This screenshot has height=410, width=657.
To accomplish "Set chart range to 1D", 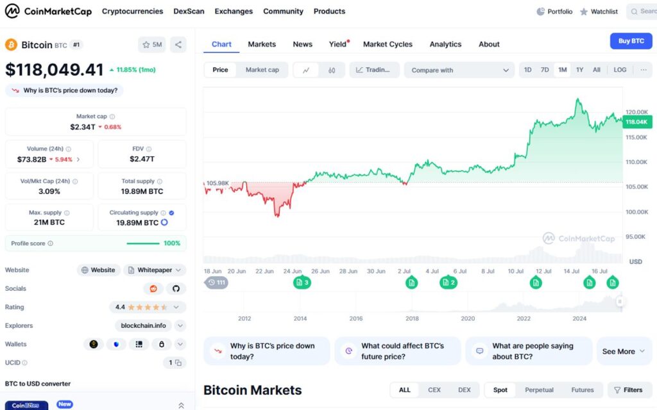I will 527,70.
